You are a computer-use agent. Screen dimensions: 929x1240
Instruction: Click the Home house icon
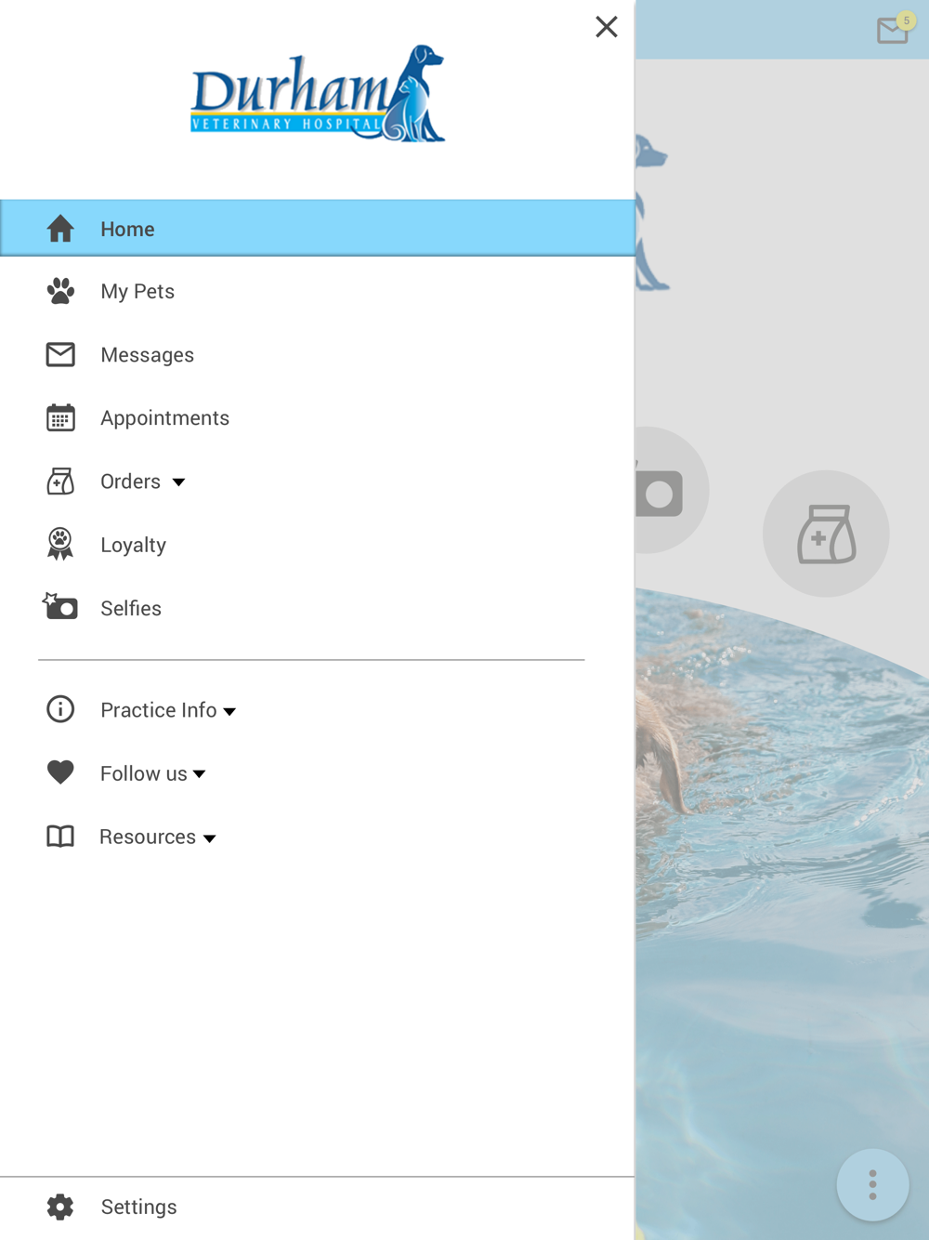point(60,229)
